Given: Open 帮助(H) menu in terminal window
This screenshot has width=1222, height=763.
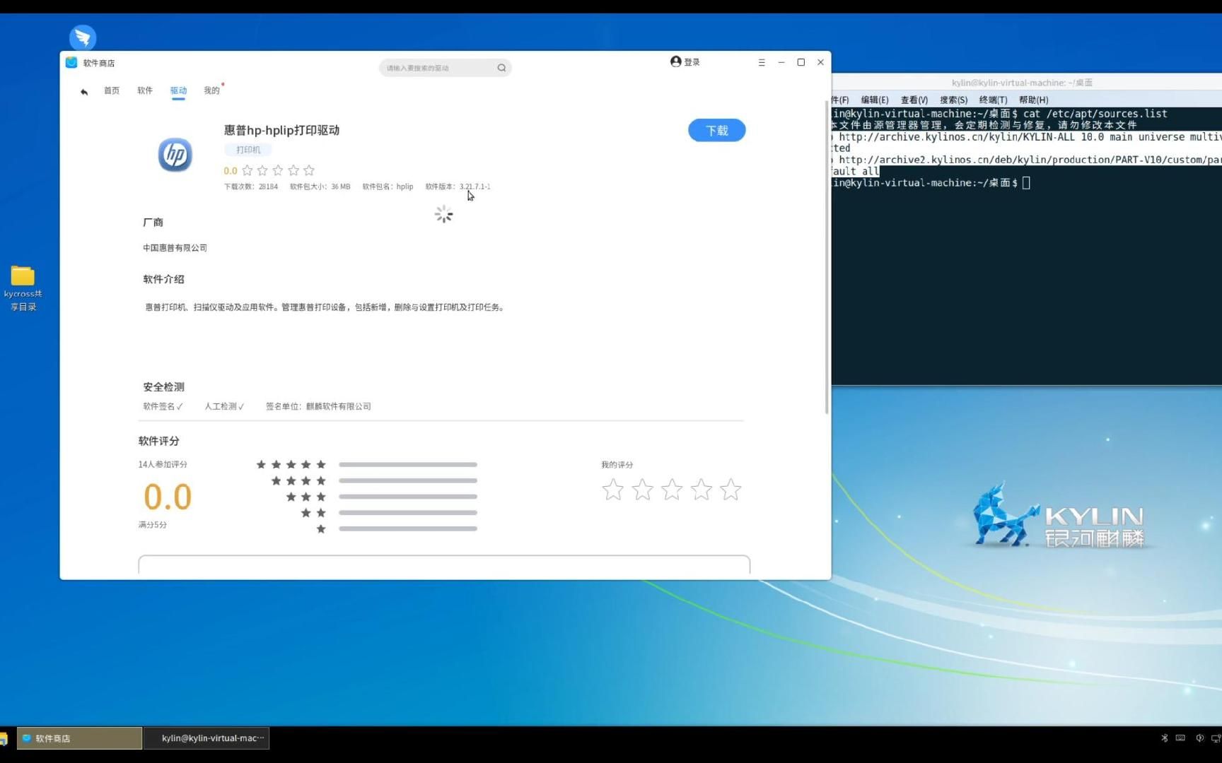Looking at the screenshot, I should tap(1034, 100).
